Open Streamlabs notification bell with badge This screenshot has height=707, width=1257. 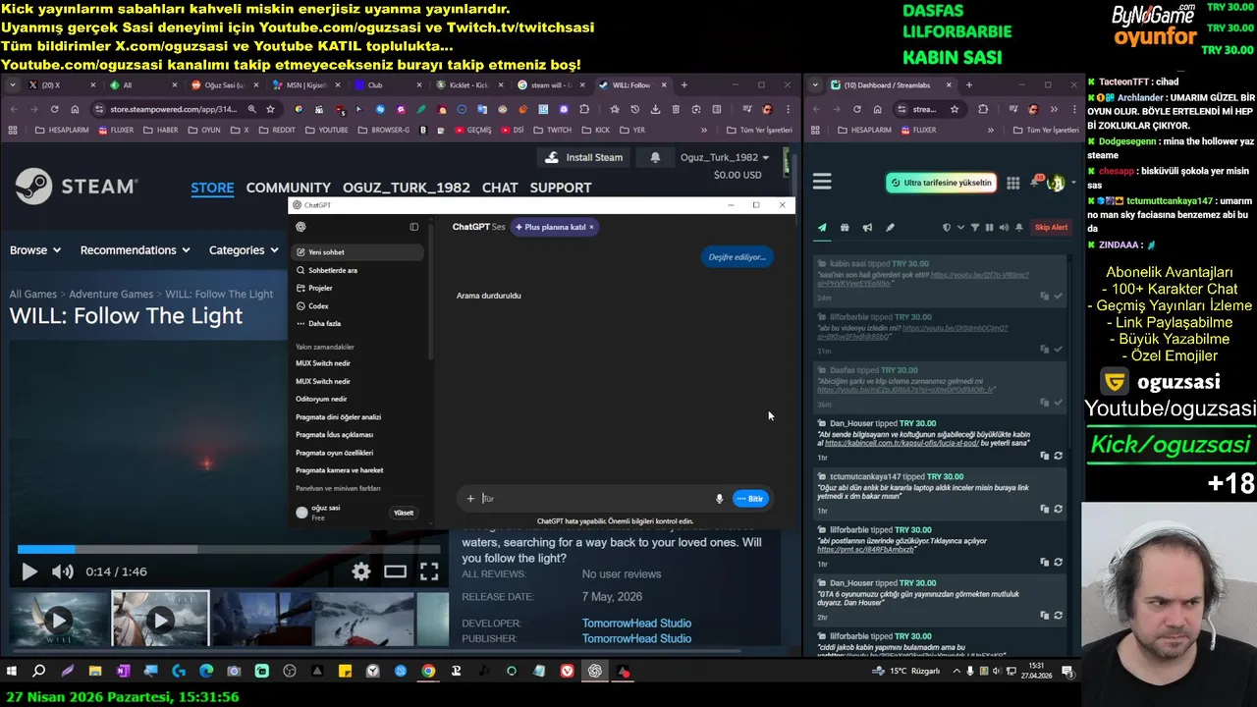click(x=1036, y=183)
